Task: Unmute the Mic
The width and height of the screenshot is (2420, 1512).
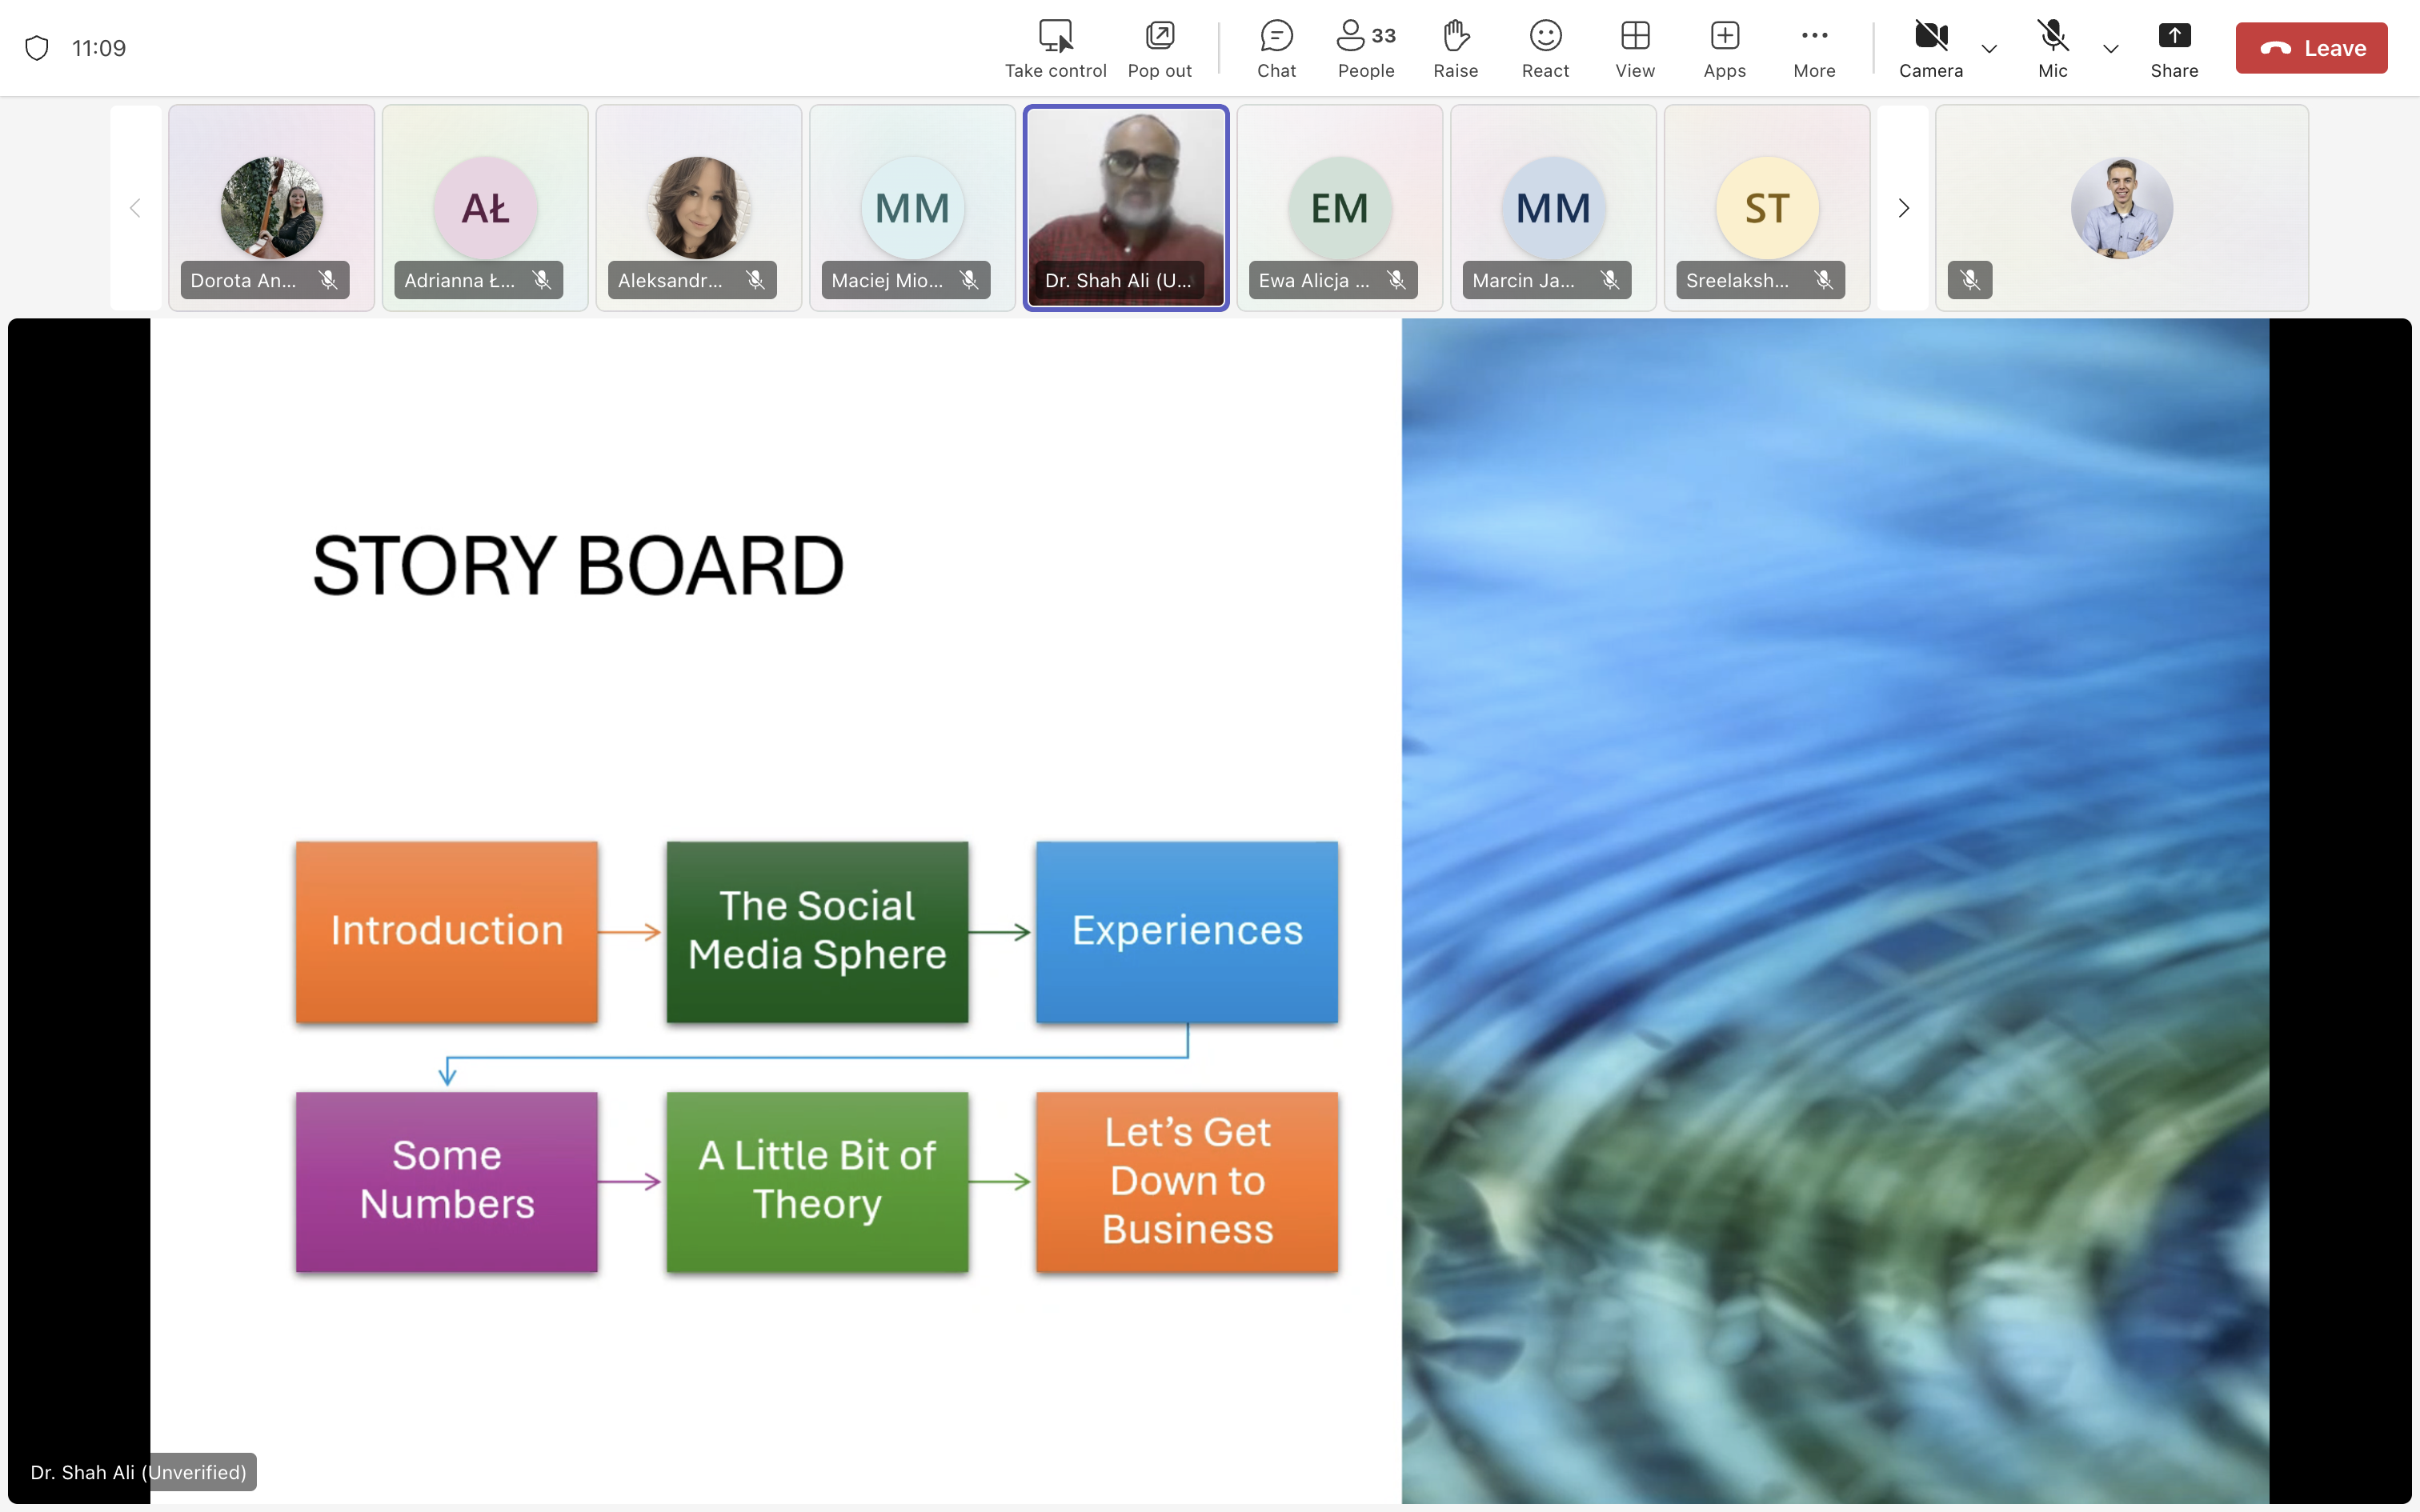Action: pos(2052,48)
